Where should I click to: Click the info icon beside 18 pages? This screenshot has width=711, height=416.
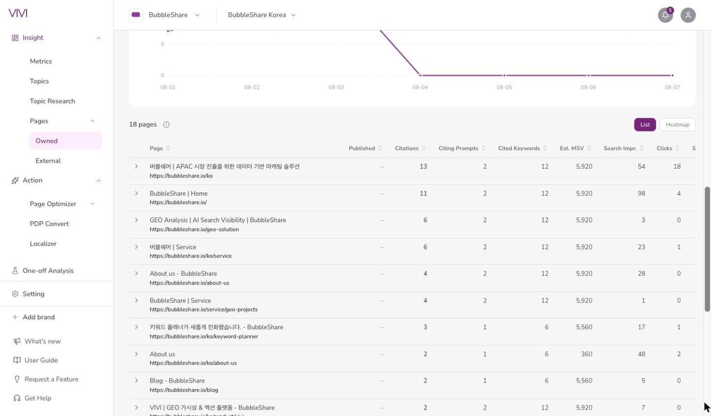click(166, 125)
